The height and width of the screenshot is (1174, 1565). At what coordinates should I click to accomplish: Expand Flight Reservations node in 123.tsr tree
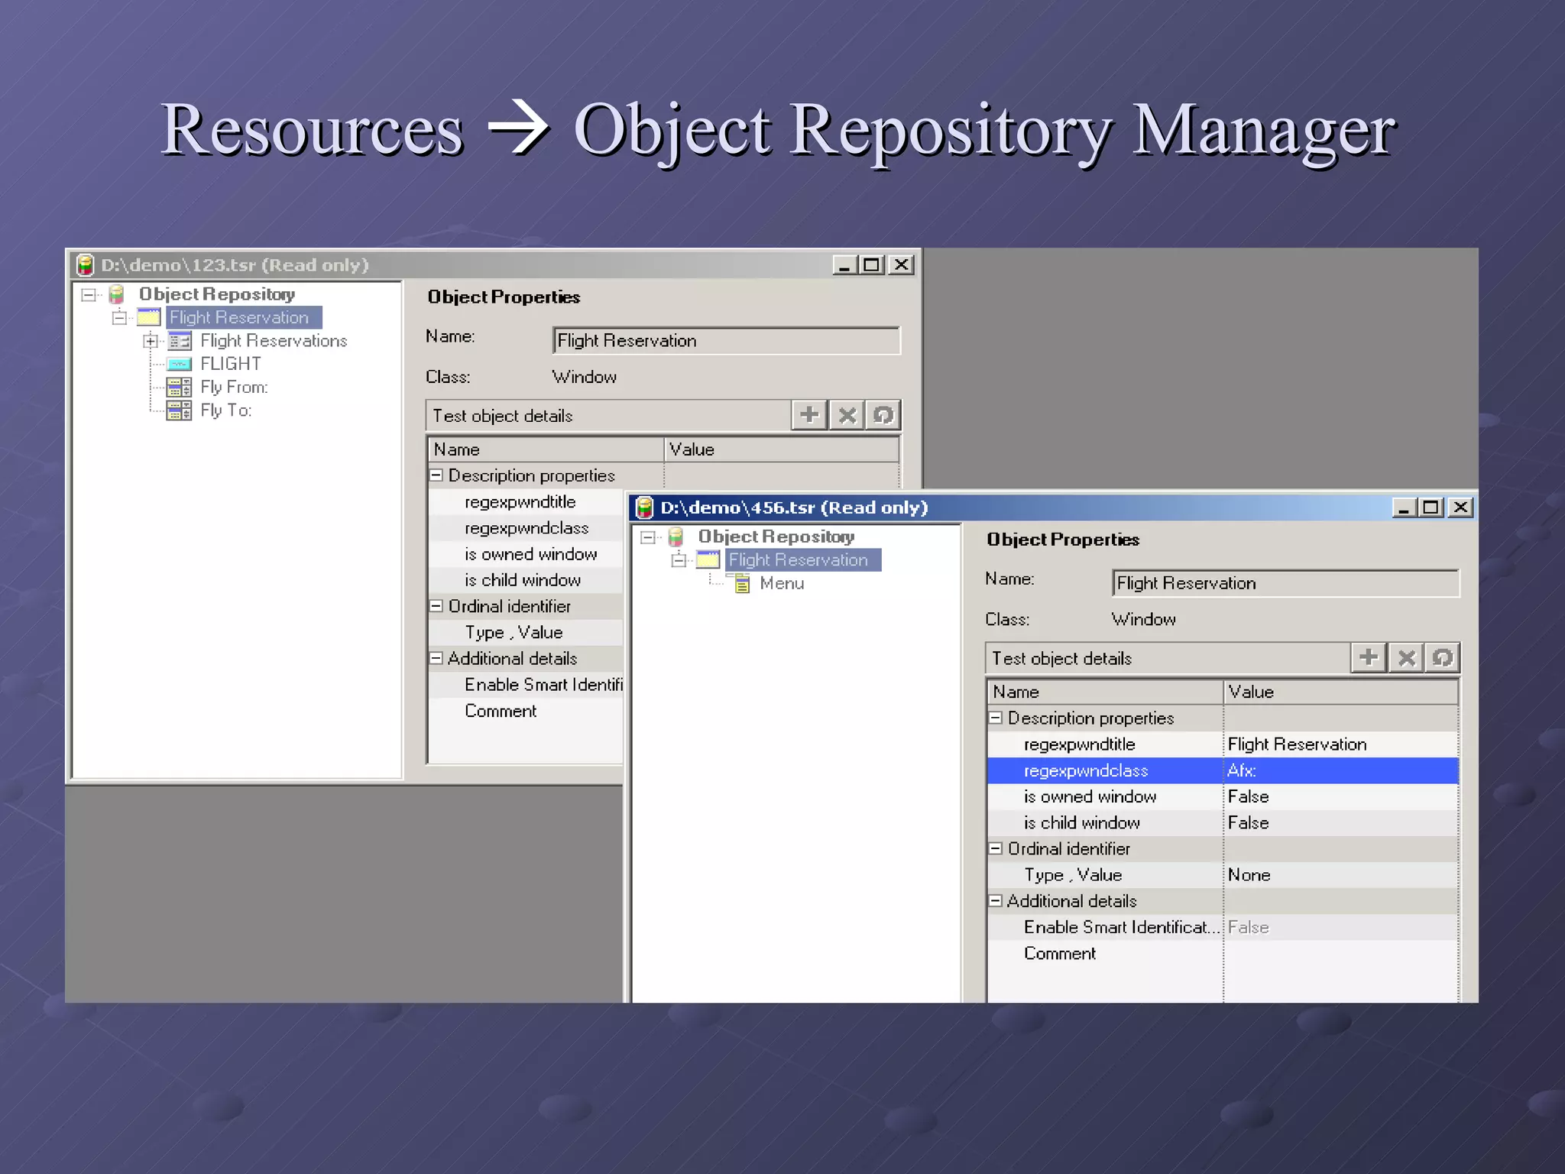151,341
